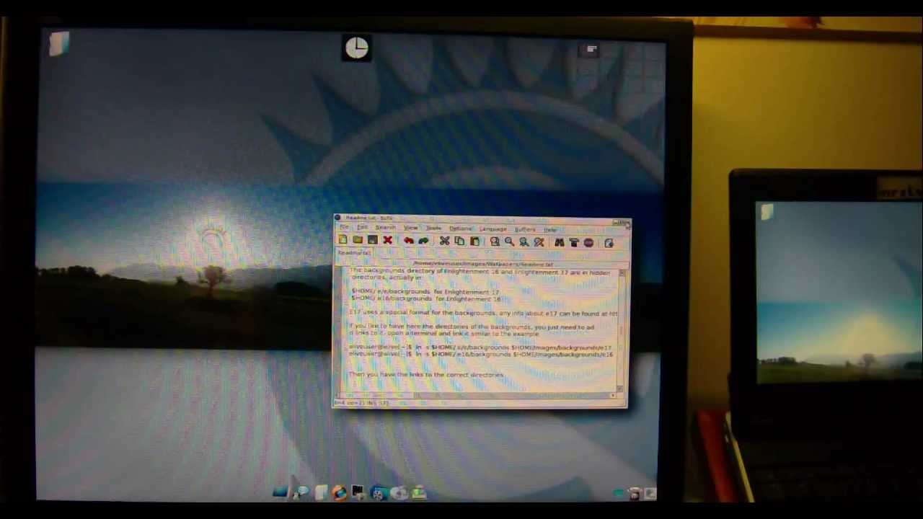Open the chat bubble icon in dock

pos(301,492)
